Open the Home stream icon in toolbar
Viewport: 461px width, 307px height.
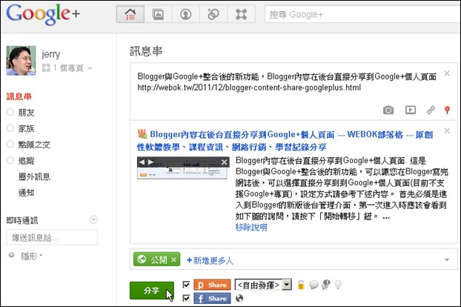coord(130,14)
